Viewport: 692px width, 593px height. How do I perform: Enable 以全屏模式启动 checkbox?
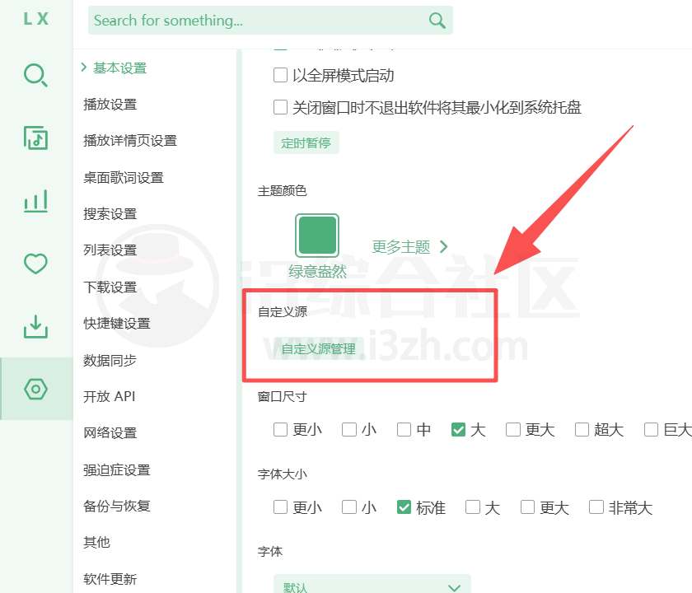pos(281,74)
